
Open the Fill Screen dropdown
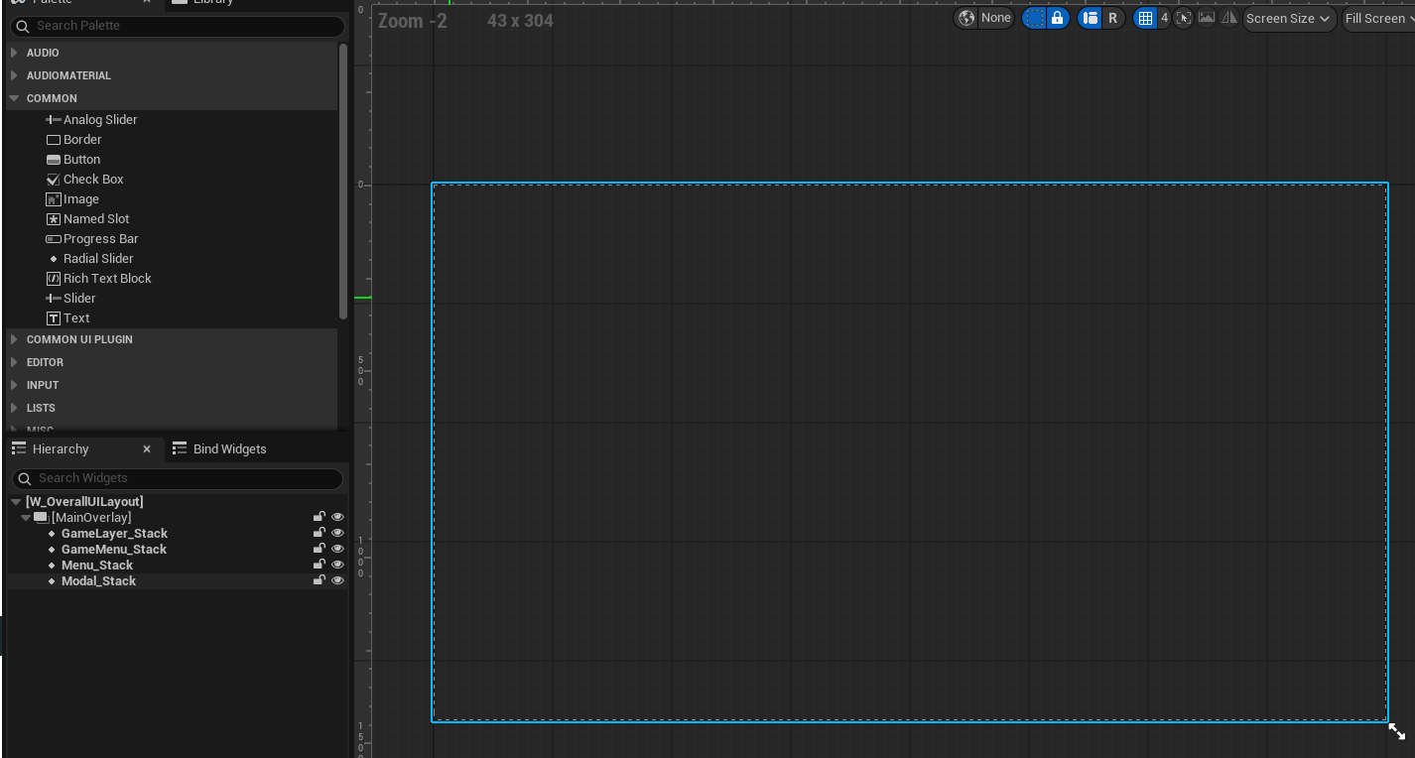point(1378,18)
